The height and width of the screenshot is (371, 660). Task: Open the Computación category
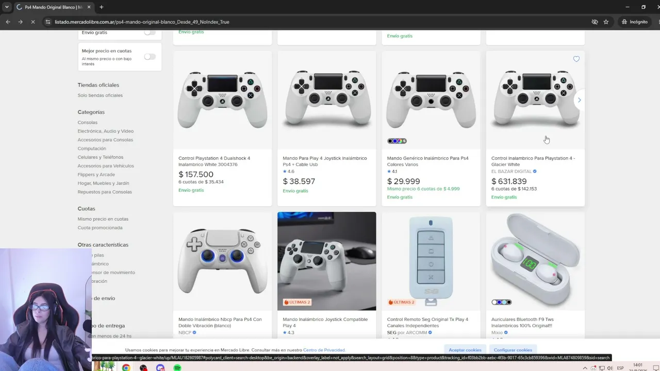tap(92, 149)
